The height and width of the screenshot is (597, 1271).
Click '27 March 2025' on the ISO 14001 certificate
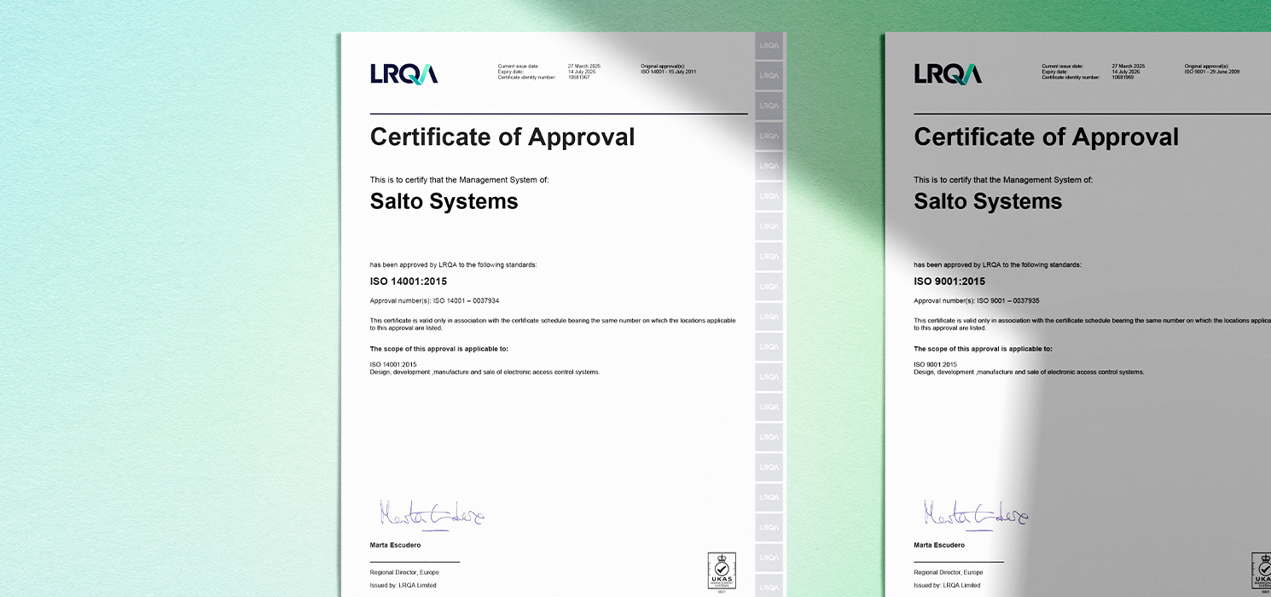click(584, 66)
